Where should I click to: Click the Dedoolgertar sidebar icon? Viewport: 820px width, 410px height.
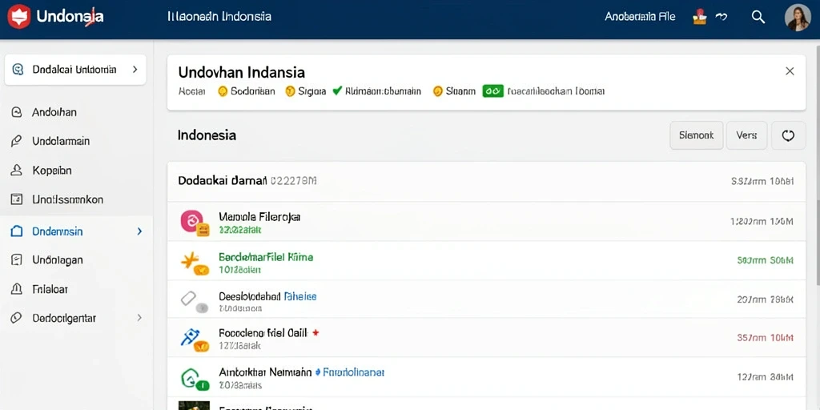click(x=16, y=318)
